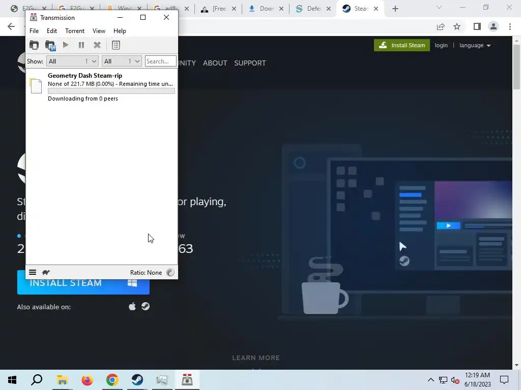Click the Geometry Dash torrent file icon

point(36,86)
